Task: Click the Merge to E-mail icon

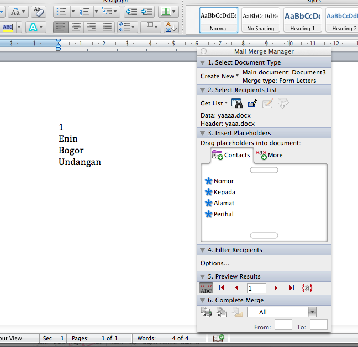Action: (237, 312)
